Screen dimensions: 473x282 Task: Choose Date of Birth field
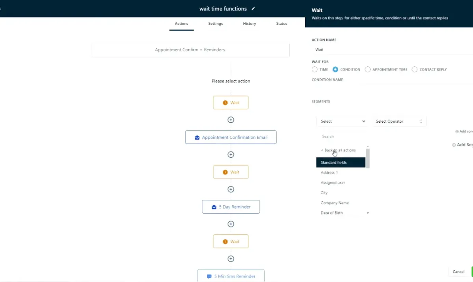(341, 213)
